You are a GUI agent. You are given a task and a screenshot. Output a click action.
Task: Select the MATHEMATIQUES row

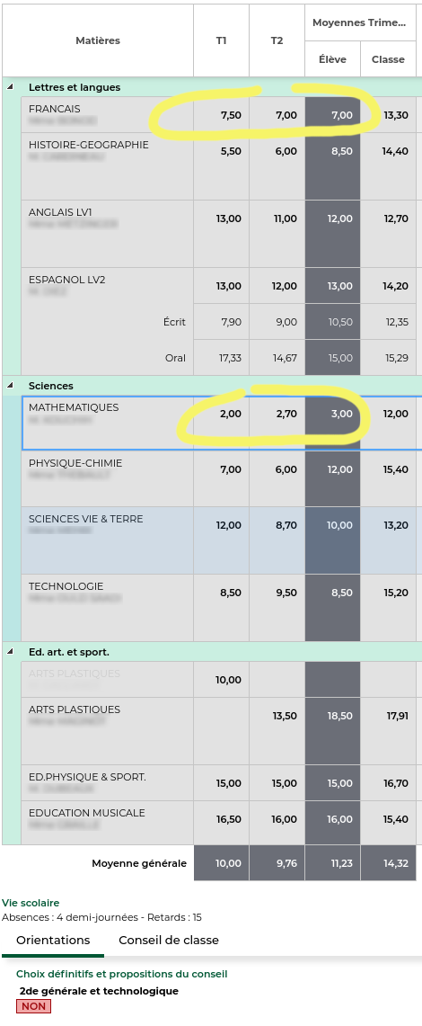coord(222,424)
